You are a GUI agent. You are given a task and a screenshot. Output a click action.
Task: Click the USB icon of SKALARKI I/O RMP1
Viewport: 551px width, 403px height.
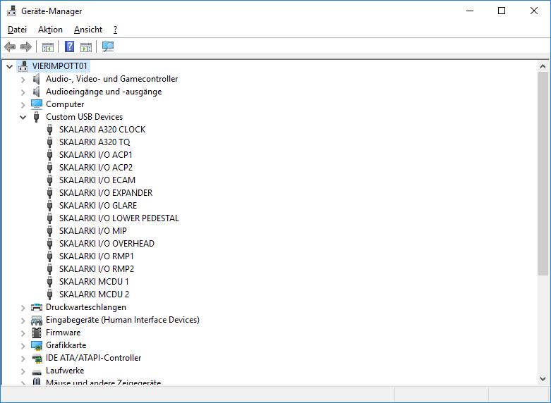[49, 256]
